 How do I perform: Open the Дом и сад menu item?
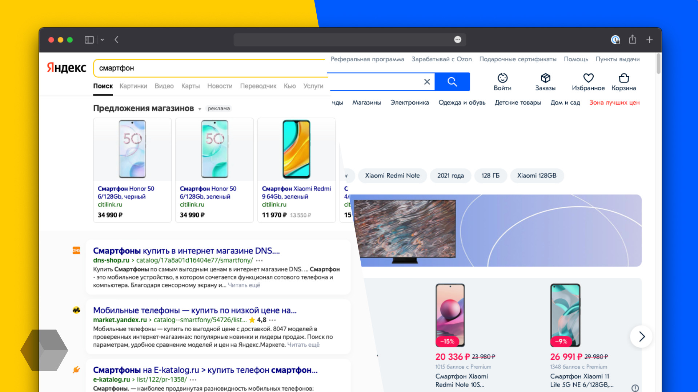(x=565, y=103)
